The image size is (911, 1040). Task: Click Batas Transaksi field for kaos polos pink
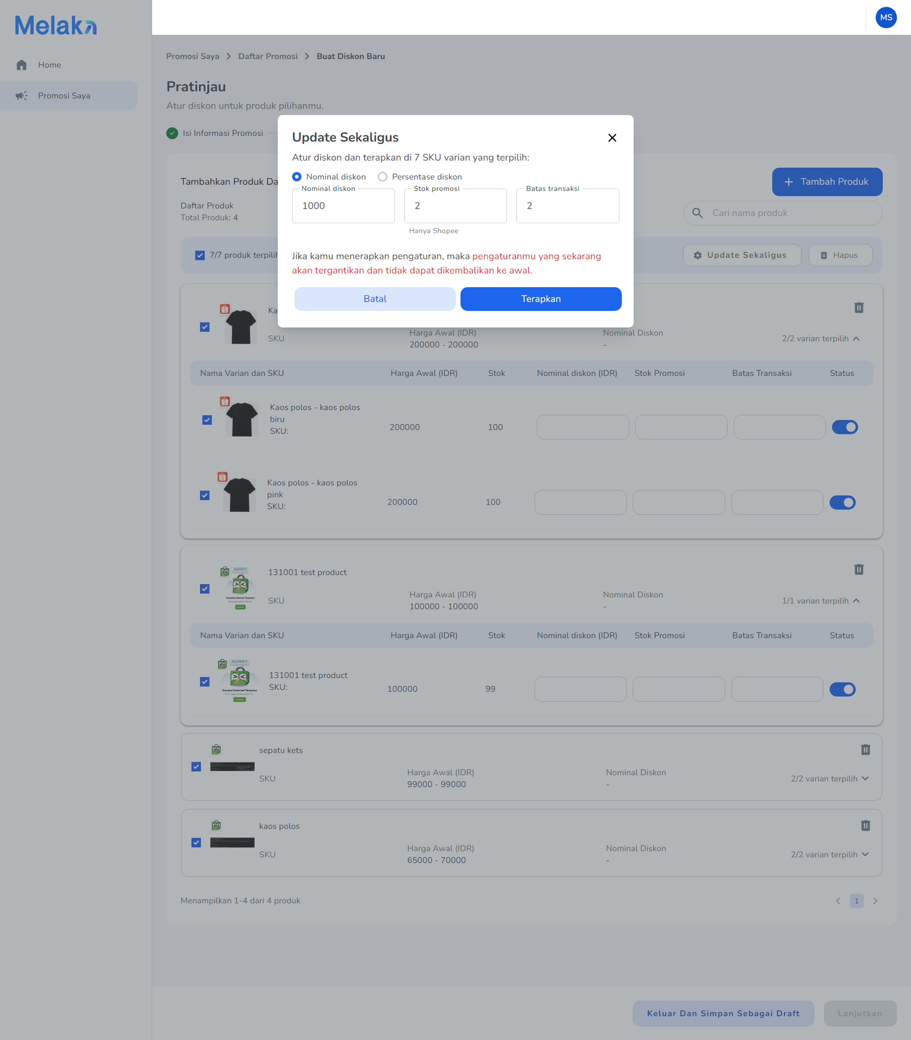point(777,503)
